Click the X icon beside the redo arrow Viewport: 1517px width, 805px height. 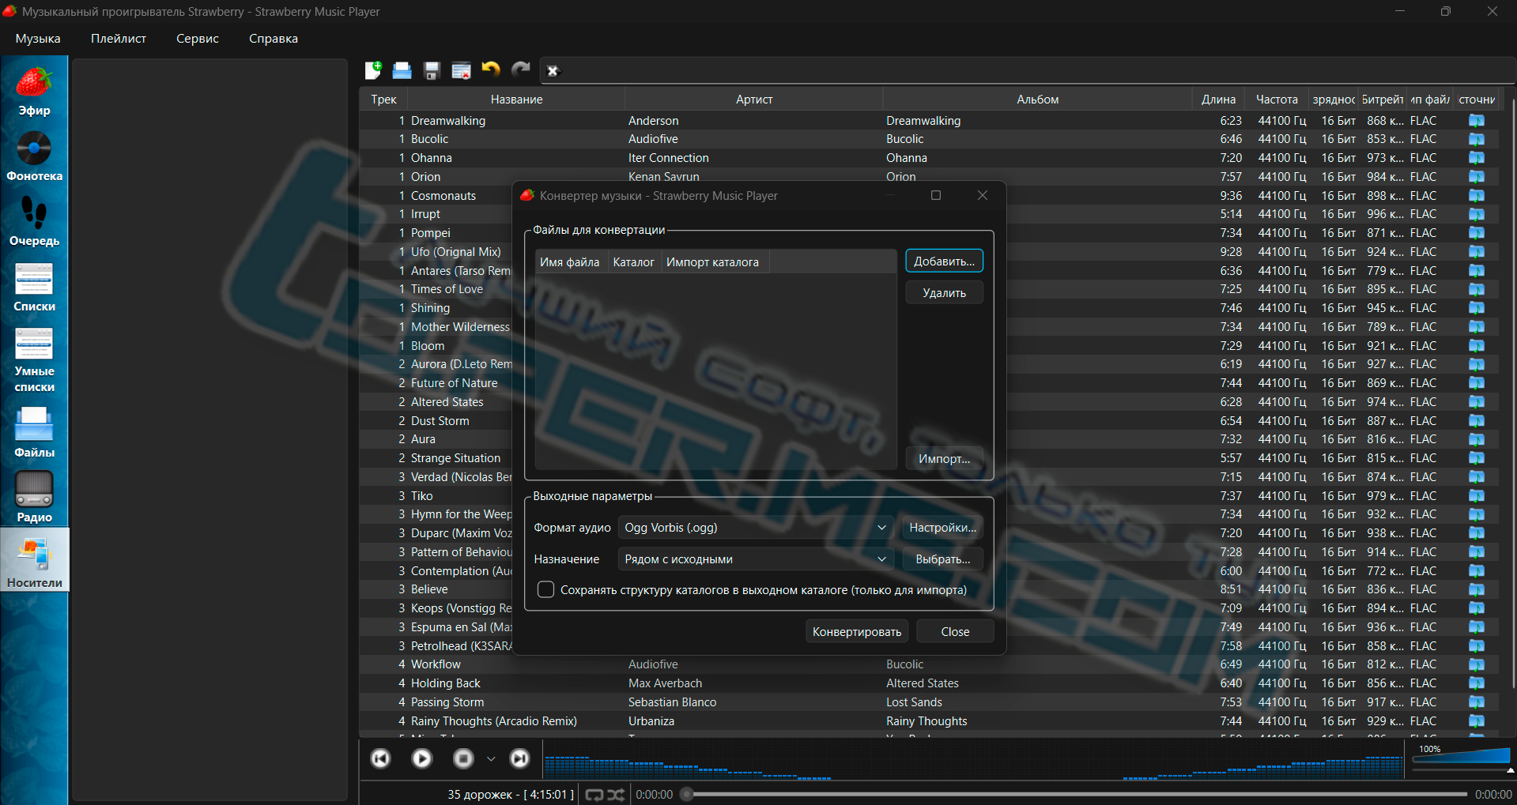click(553, 71)
